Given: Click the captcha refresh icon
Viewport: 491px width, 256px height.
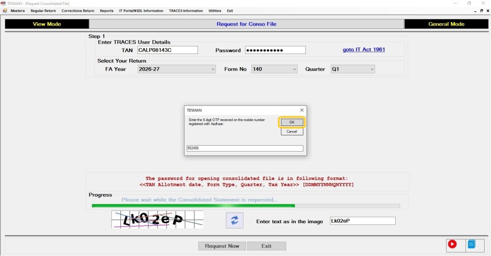Looking at the screenshot, I should (235, 220).
